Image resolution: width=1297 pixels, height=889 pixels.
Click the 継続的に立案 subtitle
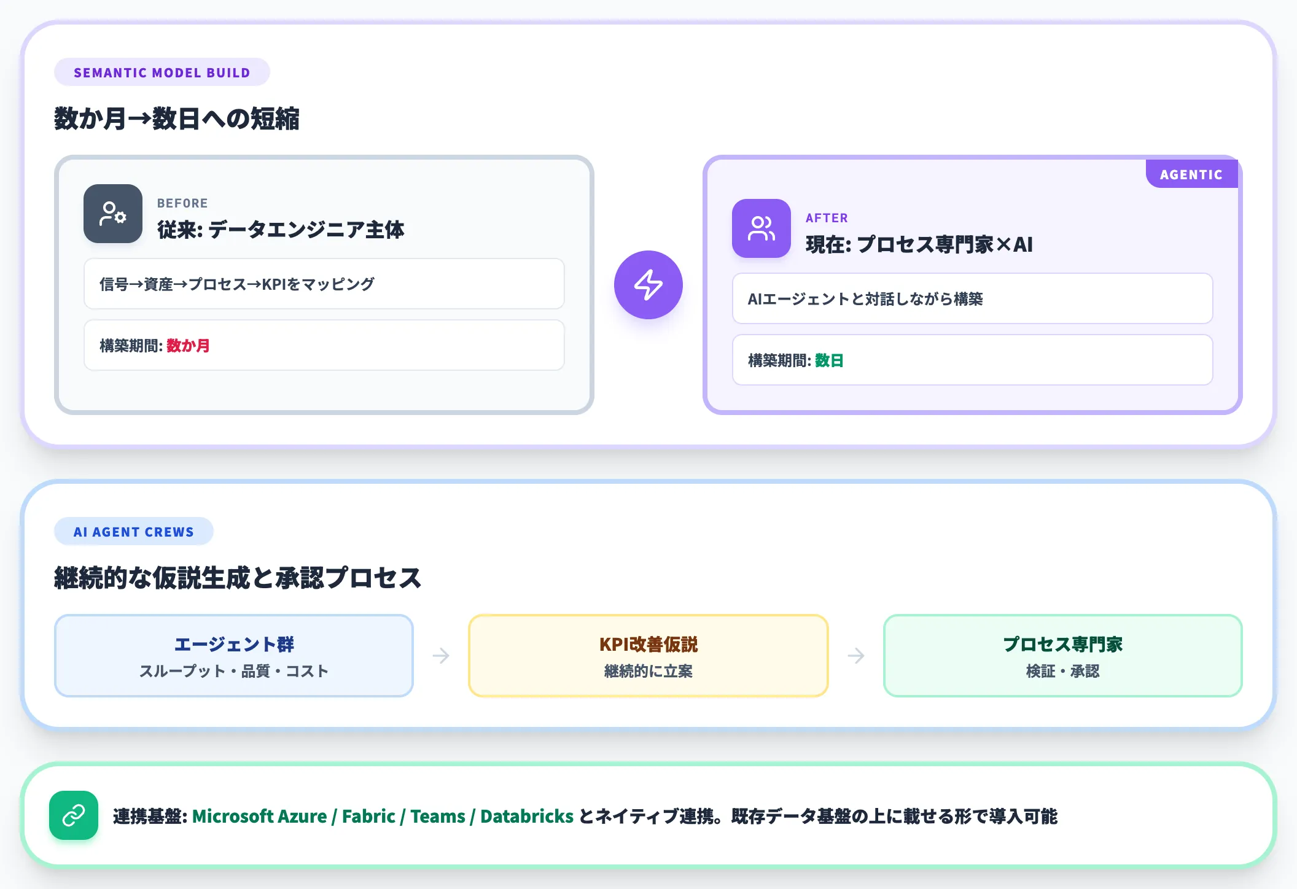[648, 671]
